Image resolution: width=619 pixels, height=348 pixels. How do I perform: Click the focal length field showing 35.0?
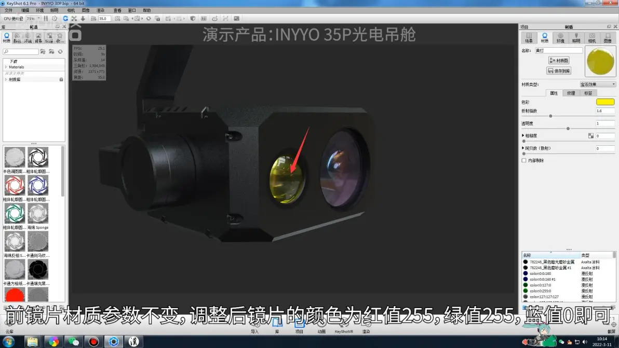point(104,19)
